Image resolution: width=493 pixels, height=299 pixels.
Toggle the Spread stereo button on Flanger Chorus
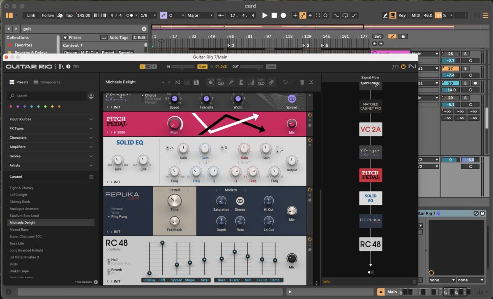[292, 99]
